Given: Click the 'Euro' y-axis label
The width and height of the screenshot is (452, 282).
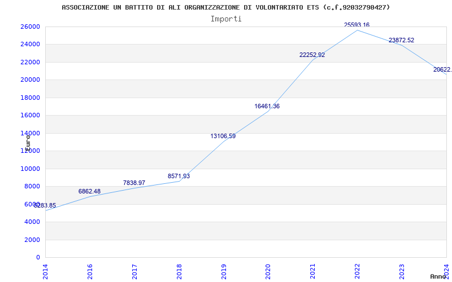Looking at the screenshot, I should pos(28,142).
